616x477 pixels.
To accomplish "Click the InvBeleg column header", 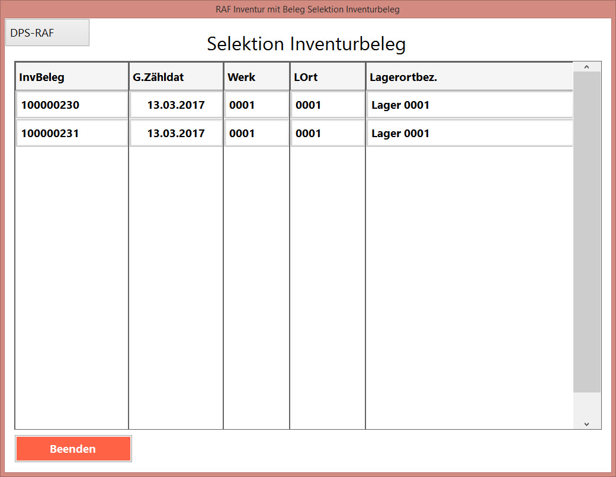I will tap(72, 77).
